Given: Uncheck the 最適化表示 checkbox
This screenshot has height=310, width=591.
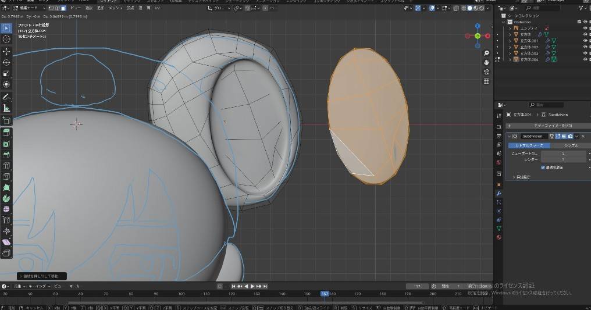Looking at the screenshot, I should pyautogui.click(x=543, y=167).
